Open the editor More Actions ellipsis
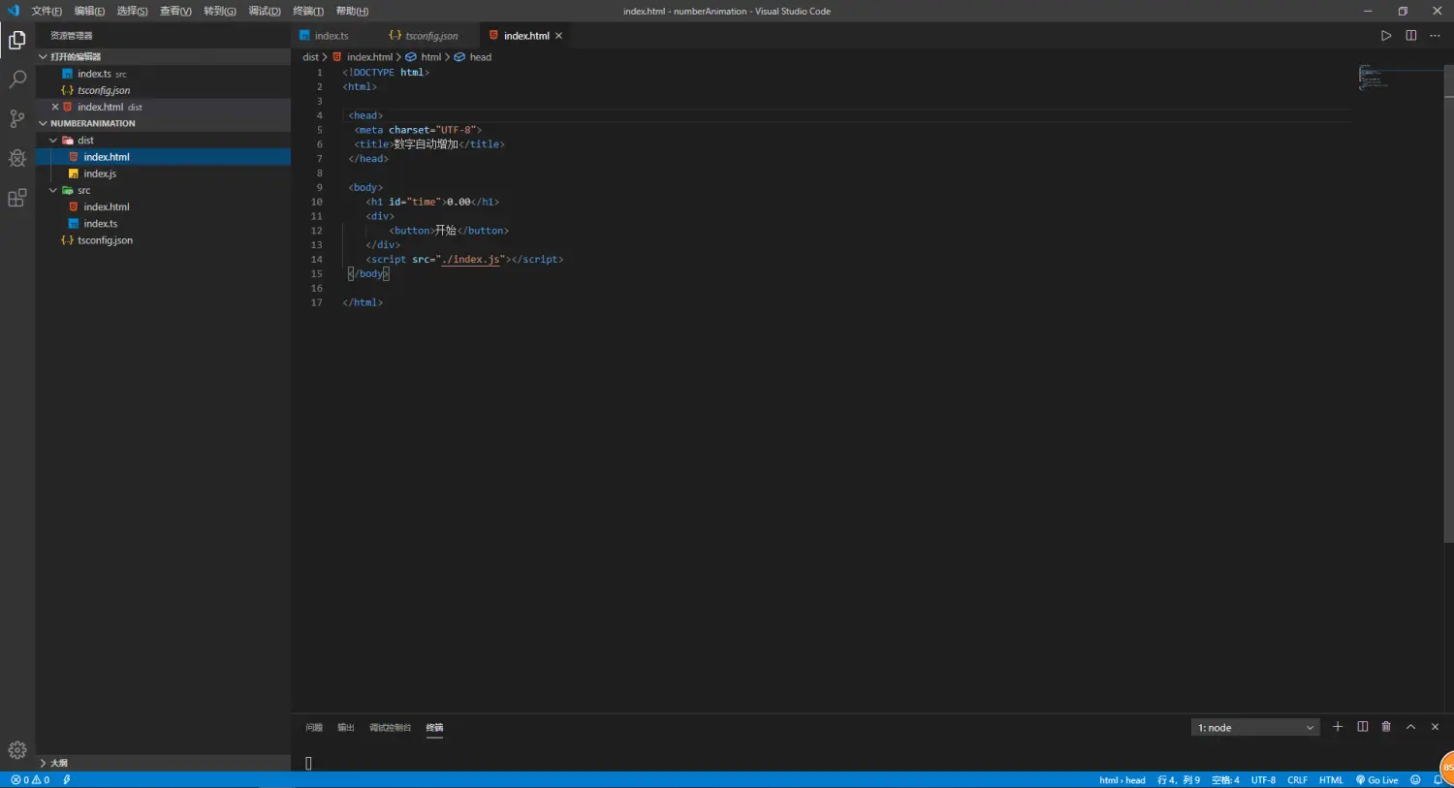The image size is (1454, 788). pyautogui.click(x=1435, y=36)
